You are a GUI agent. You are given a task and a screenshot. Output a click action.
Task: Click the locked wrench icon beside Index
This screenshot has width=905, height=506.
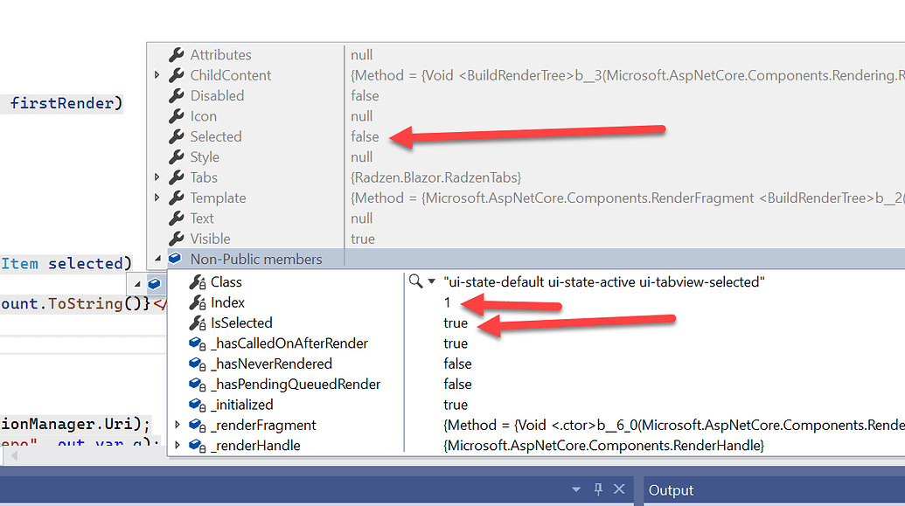point(198,303)
